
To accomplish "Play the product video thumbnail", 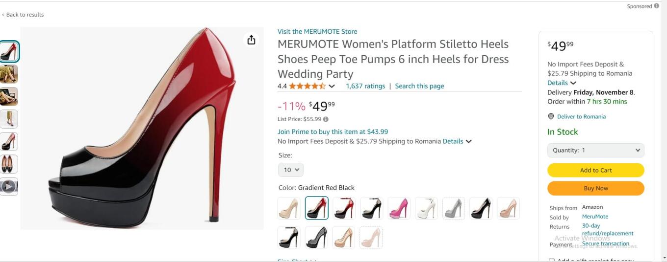I will coord(9,186).
